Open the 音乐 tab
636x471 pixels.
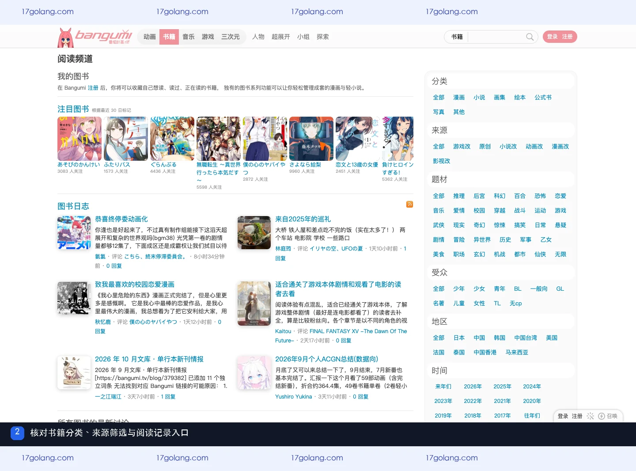coord(189,37)
